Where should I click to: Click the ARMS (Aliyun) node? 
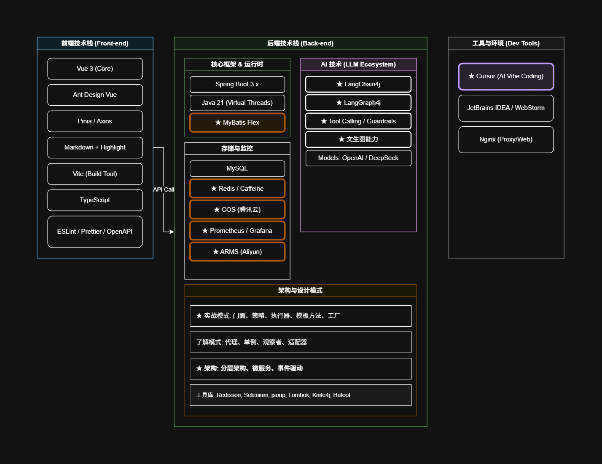click(237, 252)
